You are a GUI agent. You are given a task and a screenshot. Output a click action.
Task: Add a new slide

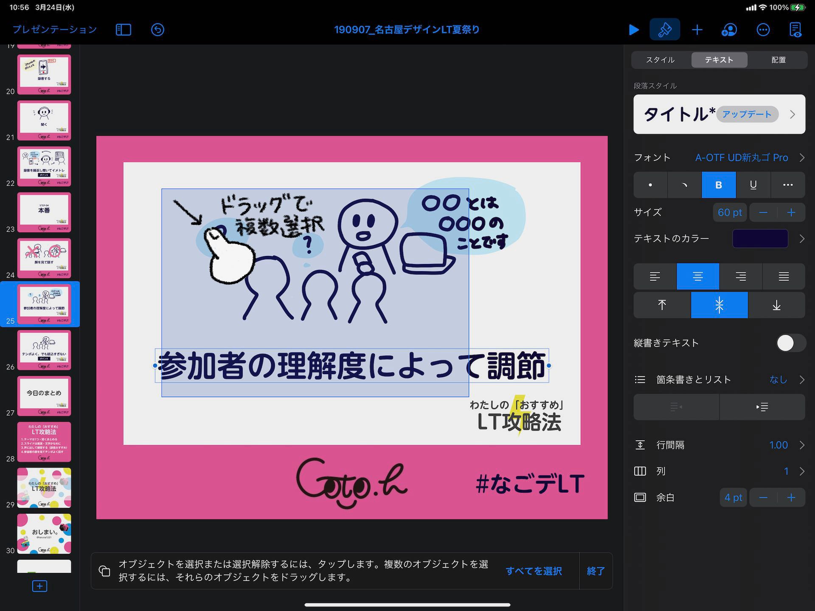39,586
